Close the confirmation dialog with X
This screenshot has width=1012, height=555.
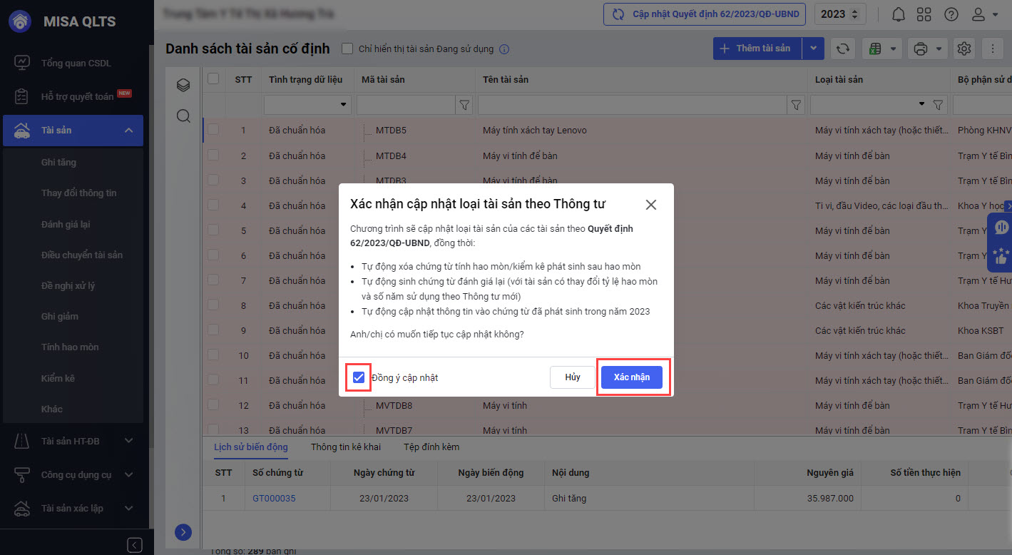coord(650,205)
